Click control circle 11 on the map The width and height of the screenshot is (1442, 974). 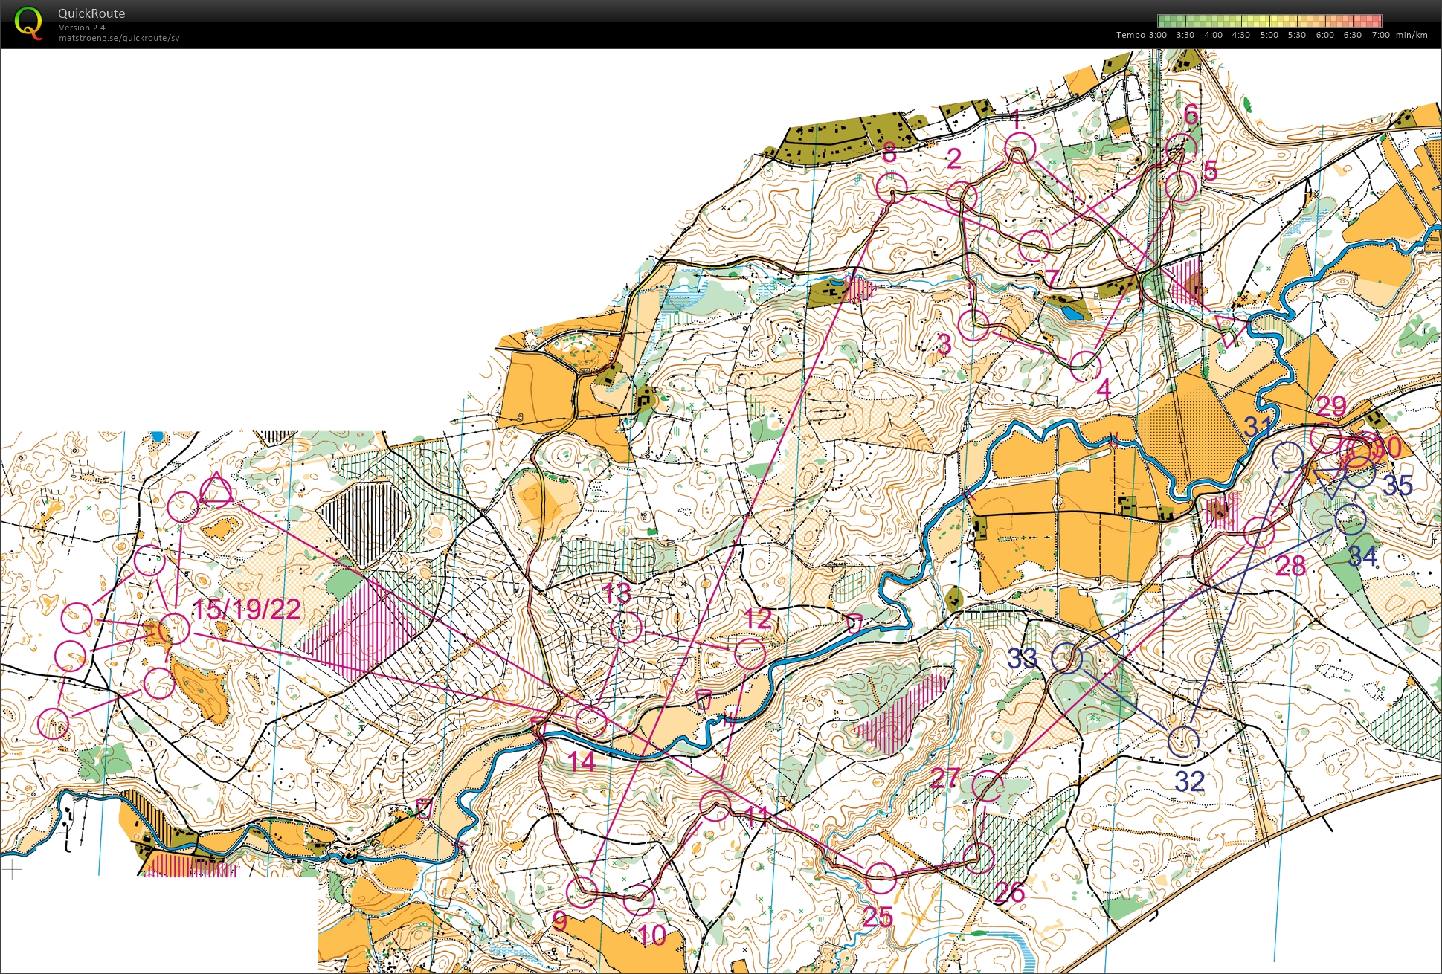tap(715, 807)
